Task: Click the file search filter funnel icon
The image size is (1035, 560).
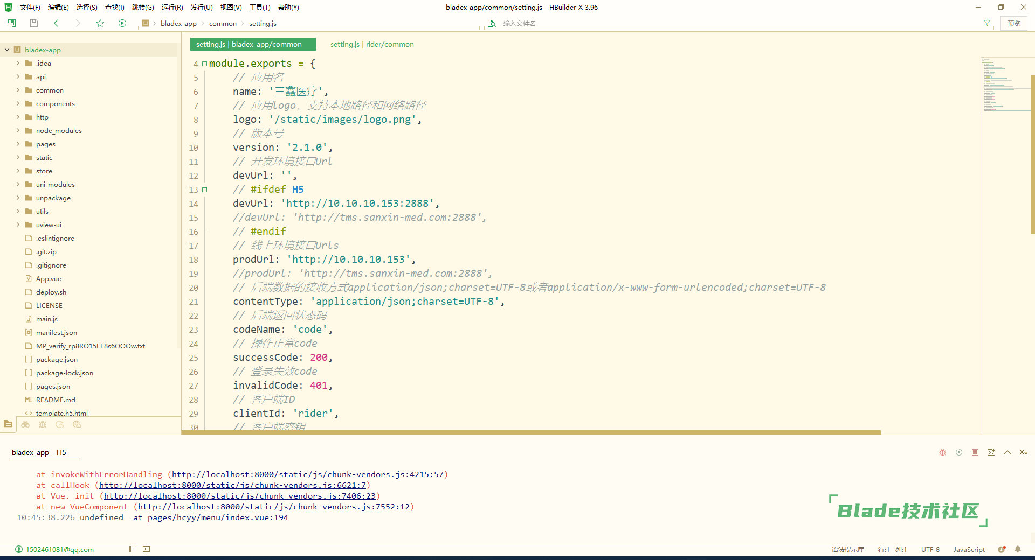Action: pyautogui.click(x=987, y=23)
